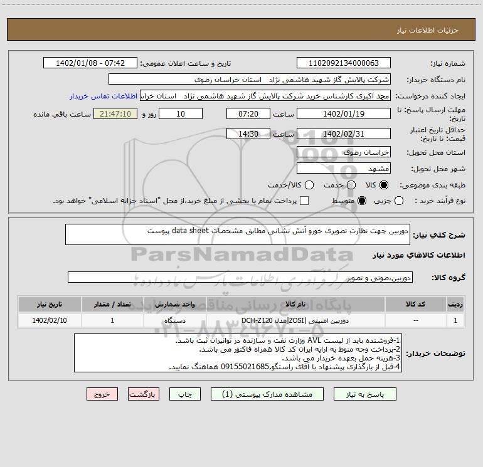Click the چاپ print button

(185, 394)
